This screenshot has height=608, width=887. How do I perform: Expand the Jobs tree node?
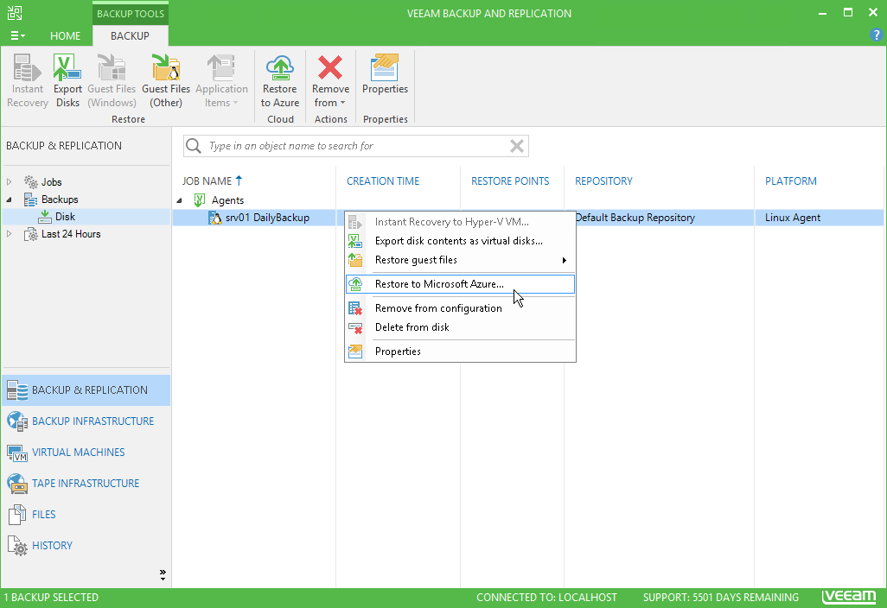9,182
